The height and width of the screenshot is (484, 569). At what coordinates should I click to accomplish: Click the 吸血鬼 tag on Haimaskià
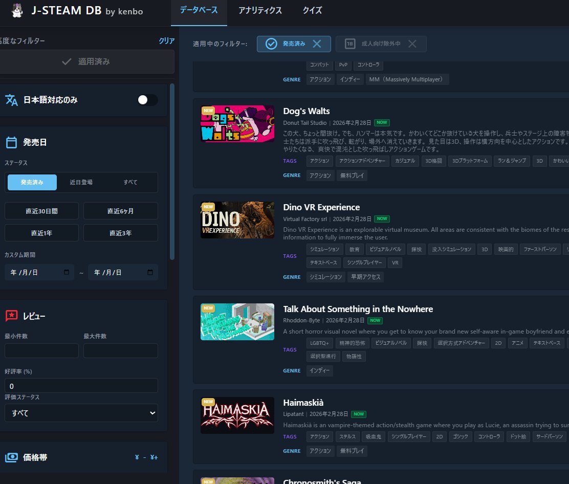pos(374,436)
